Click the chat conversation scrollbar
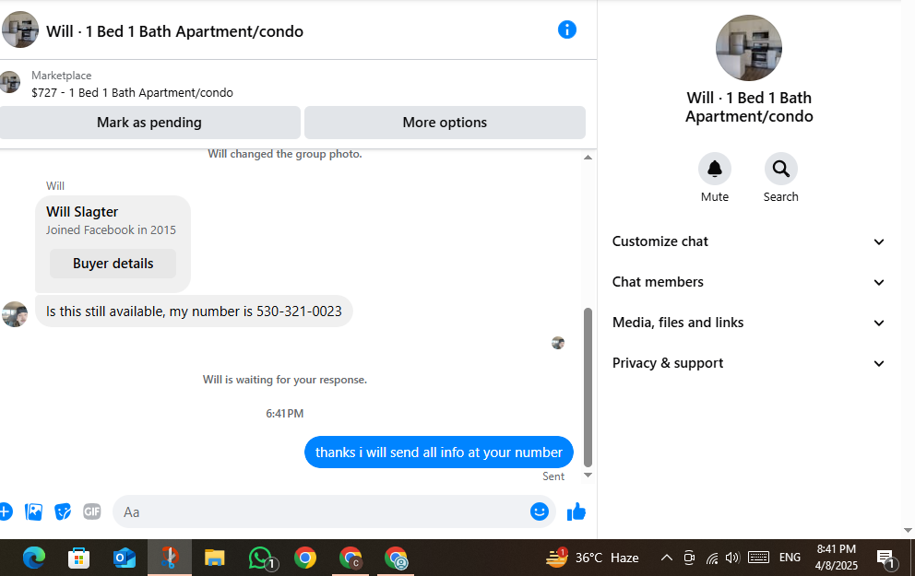915x576 pixels. (x=588, y=387)
